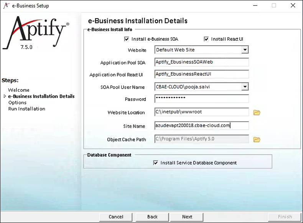
Task: Select e-Business Installation Details step
Action: 41,96
